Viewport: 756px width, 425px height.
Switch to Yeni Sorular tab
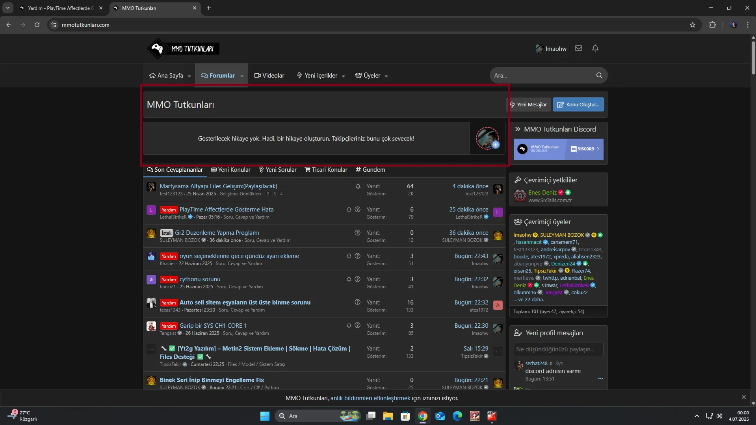(278, 170)
